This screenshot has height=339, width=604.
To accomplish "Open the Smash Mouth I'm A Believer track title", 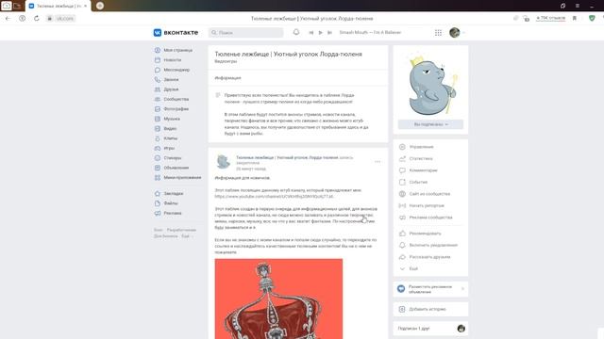I will point(370,33).
